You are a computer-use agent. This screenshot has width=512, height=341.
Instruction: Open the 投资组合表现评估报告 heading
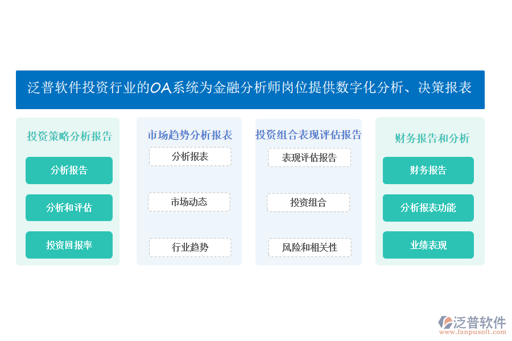[308, 135]
